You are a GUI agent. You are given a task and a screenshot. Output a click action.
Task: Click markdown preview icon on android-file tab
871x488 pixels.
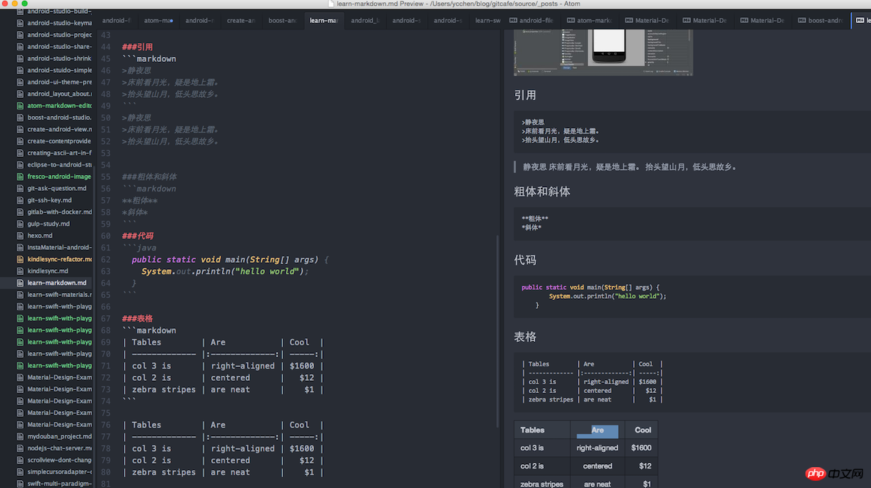coord(513,21)
